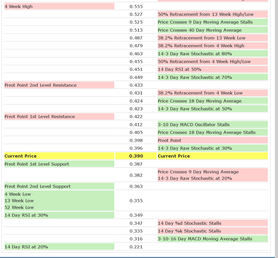This screenshot has height=258, width=278.
Task: Select the 0.423 price value
Action: (136, 109)
